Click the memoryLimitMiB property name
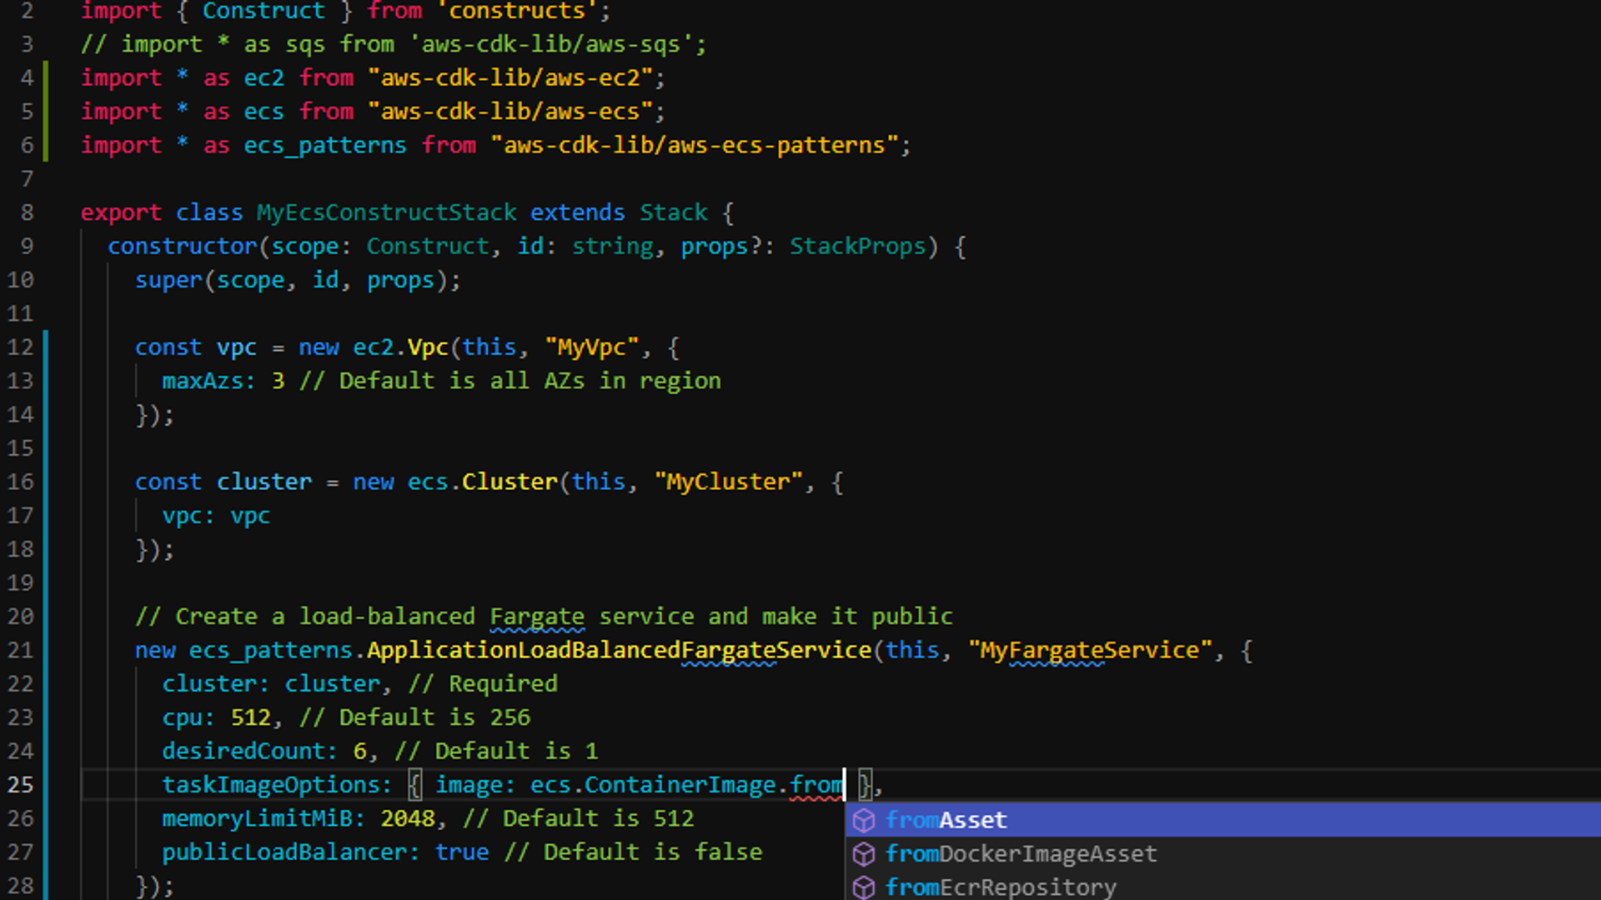Image resolution: width=1601 pixels, height=900 pixels. (x=256, y=818)
